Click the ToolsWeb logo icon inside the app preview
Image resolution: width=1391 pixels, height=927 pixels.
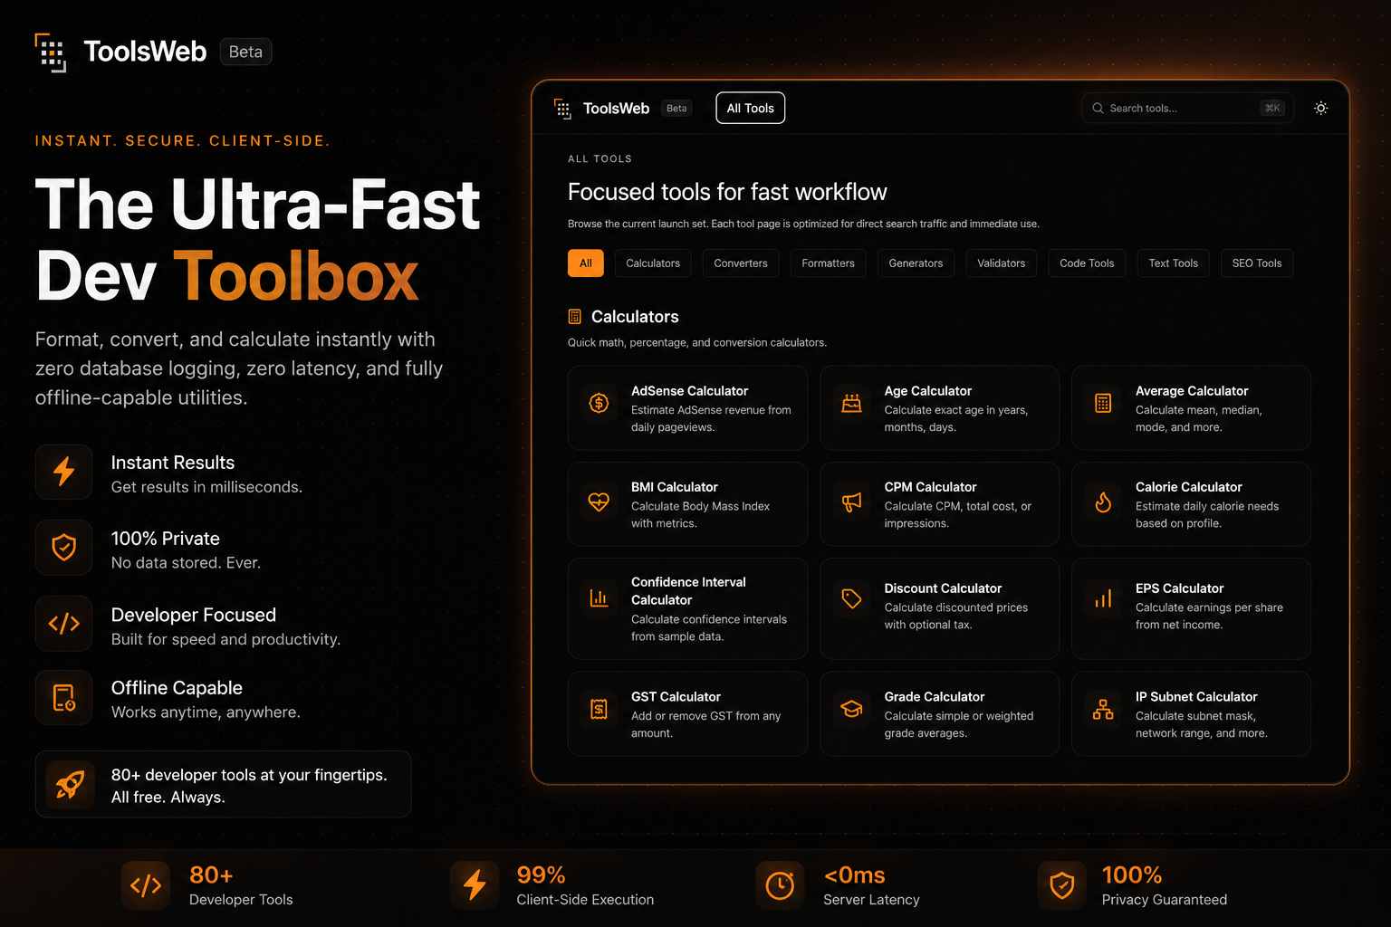[x=562, y=109]
